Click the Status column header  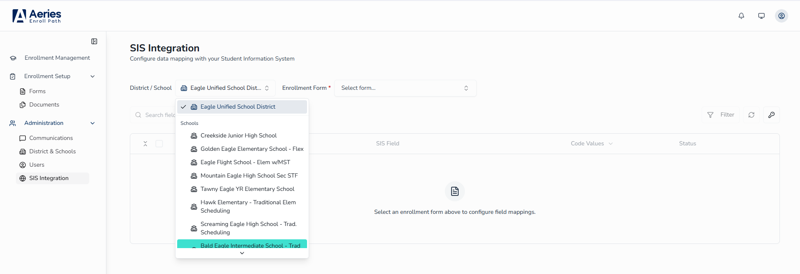coord(687,144)
